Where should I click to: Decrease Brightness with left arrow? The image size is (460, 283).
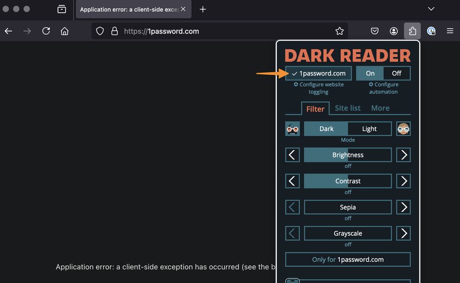292,155
